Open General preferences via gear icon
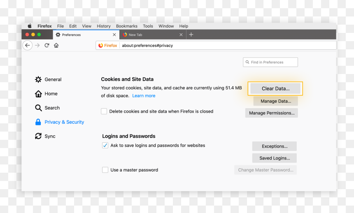This screenshot has height=213, width=354. coord(38,79)
